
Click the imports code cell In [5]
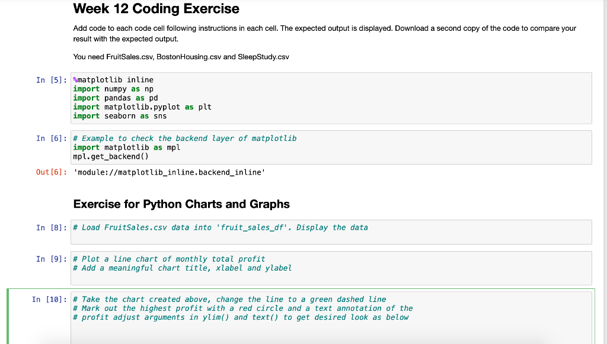click(x=331, y=98)
